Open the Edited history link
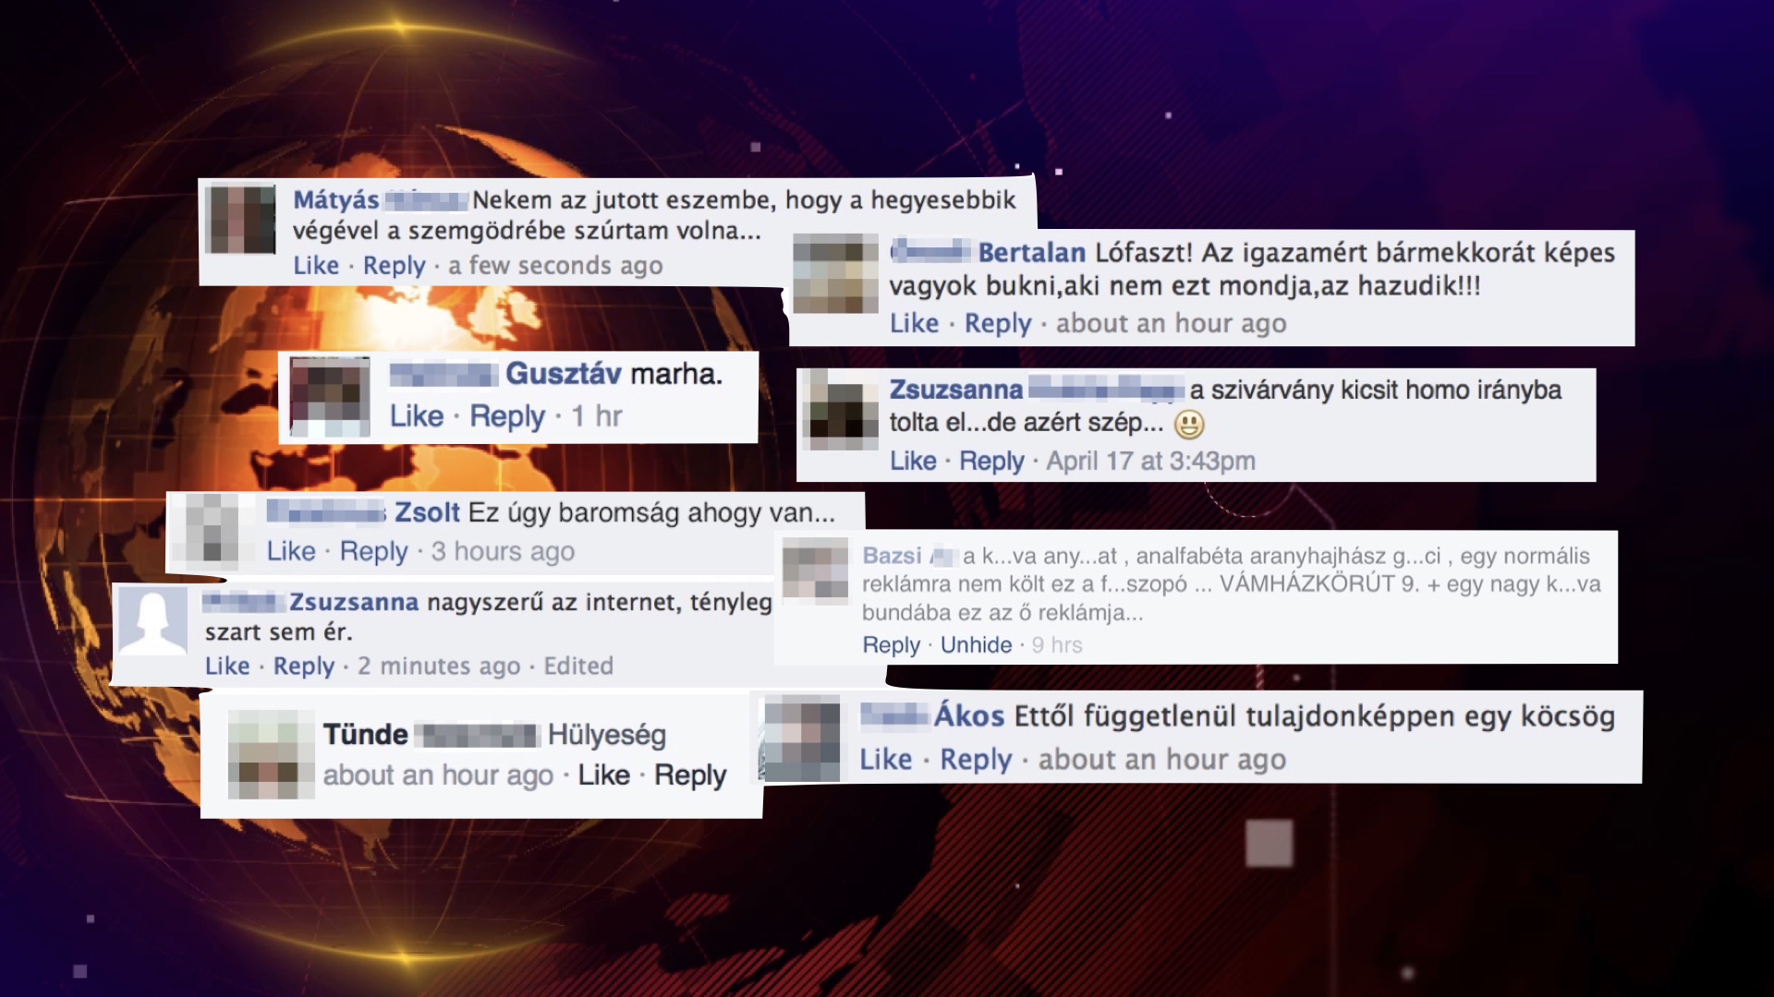This screenshot has height=997, width=1774. tap(578, 666)
